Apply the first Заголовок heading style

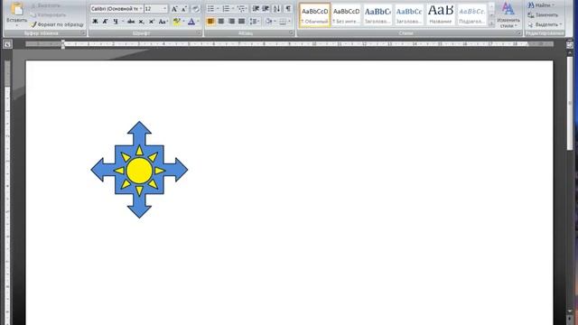(378, 15)
